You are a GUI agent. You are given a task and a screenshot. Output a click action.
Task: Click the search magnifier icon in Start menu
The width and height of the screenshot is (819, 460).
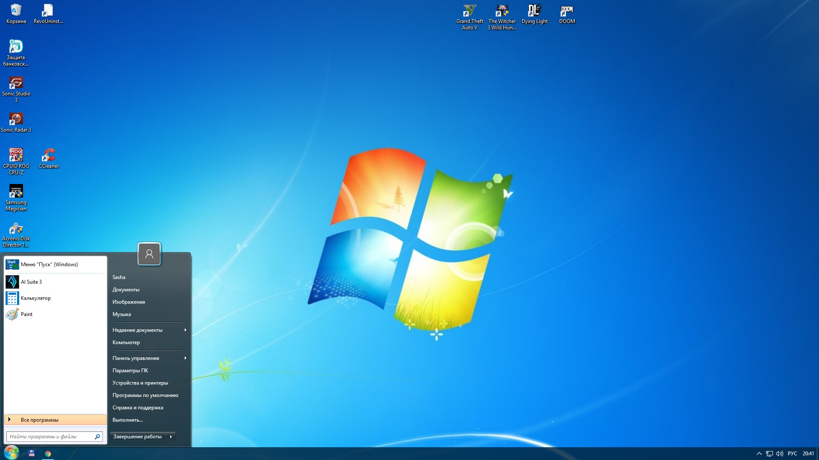97,437
